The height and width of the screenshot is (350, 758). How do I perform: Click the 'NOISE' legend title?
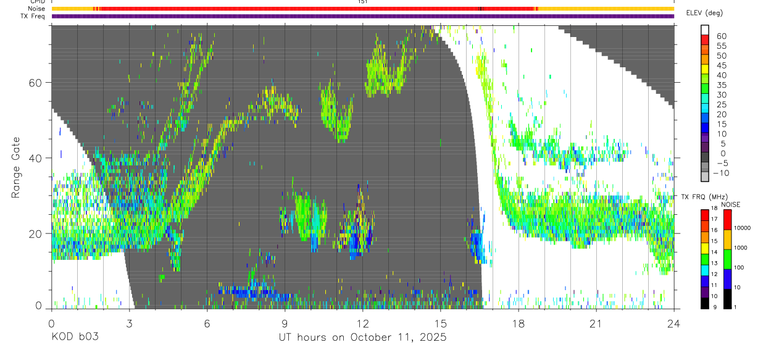tap(731, 204)
